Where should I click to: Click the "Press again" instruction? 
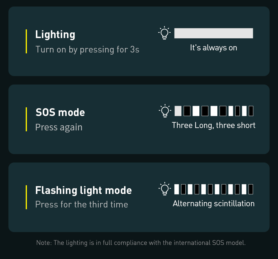click(x=59, y=127)
